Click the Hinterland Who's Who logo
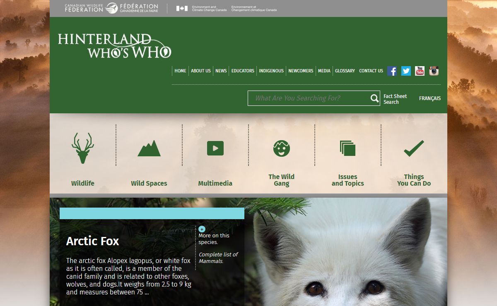 (x=114, y=46)
